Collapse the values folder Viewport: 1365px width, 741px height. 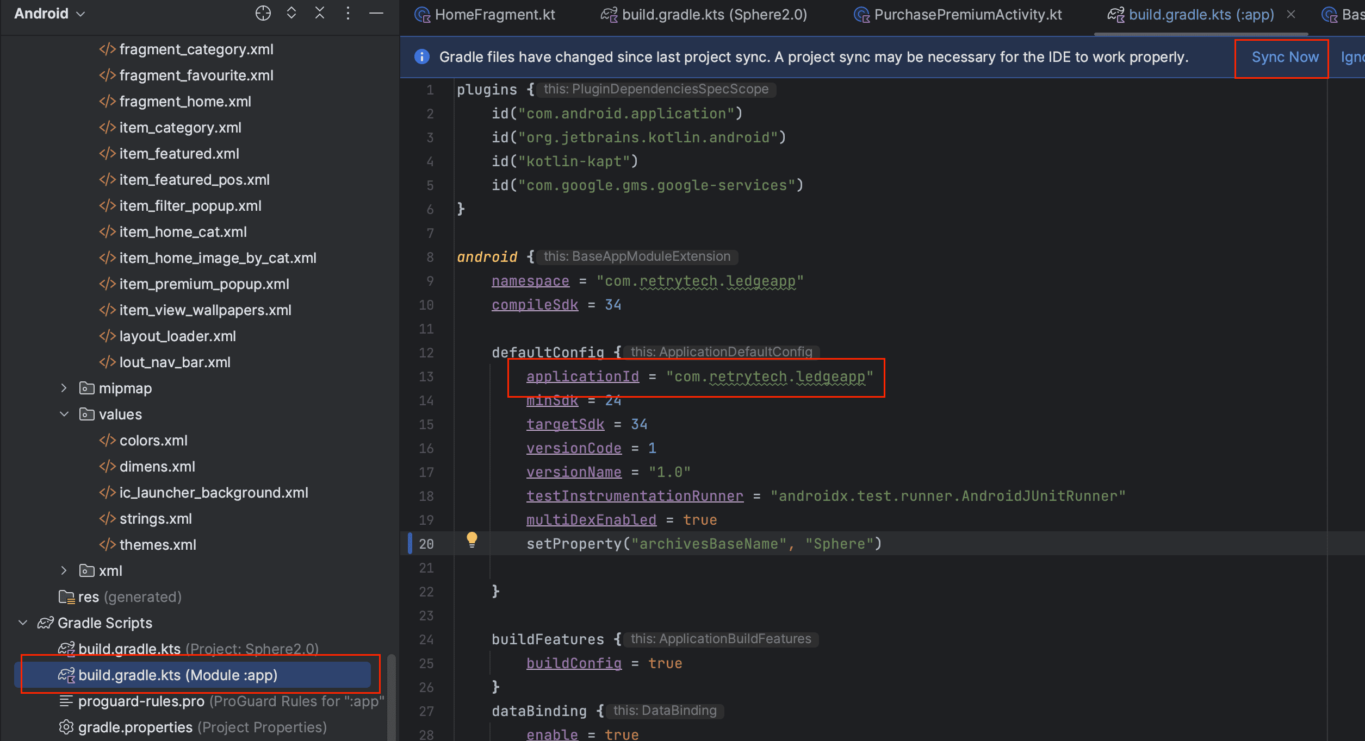tap(64, 414)
